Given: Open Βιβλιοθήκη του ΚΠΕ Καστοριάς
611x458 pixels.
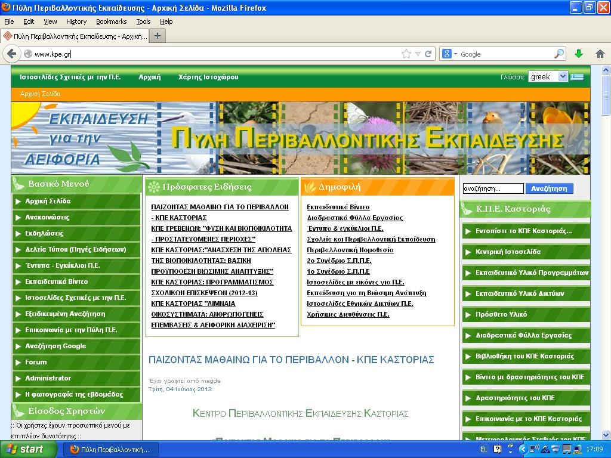Looking at the screenshot, I should (x=526, y=357).
